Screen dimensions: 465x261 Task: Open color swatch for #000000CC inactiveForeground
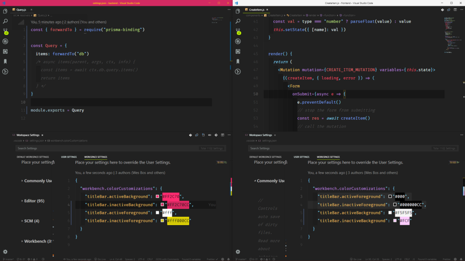pos(394,205)
